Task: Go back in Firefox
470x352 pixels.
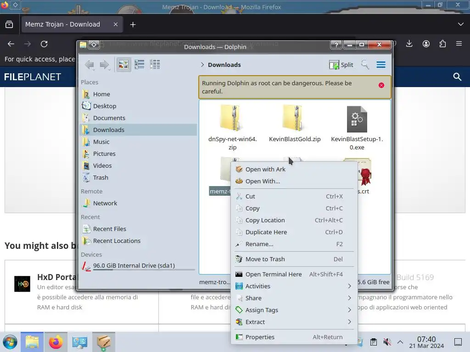Action: click(x=11, y=44)
